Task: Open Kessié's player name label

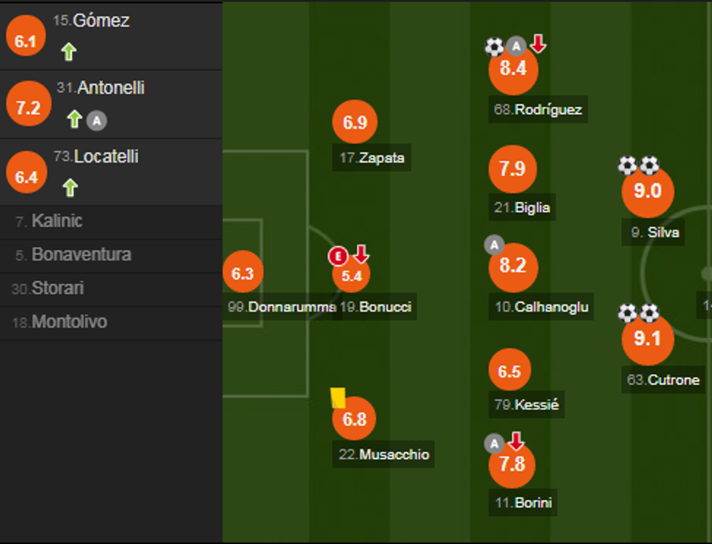Action: (x=527, y=405)
